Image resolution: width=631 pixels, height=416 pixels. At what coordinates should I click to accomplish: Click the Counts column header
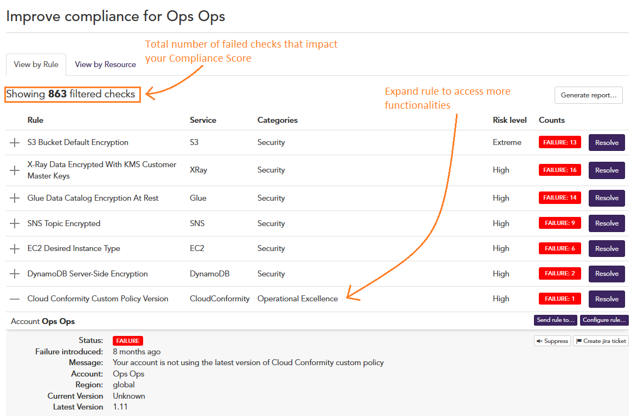coord(552,120)
